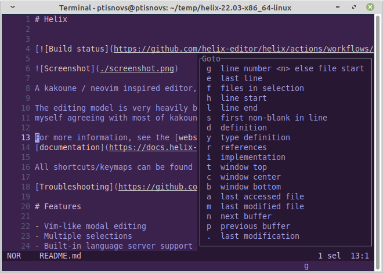383x273 pixels.
Task: Select 'line end' Goto entry
Action: click(232, 108)
